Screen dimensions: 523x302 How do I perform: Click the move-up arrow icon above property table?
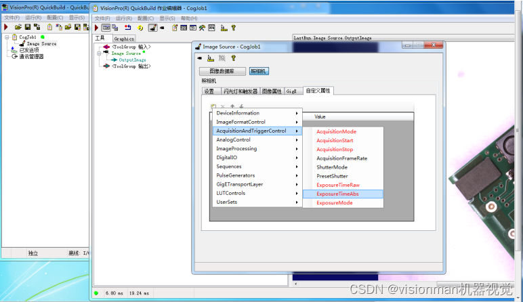coord(232,106)
